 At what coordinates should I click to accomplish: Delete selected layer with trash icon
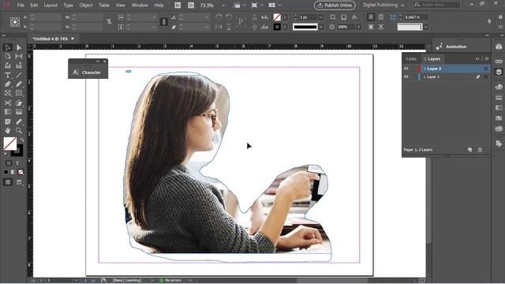480,150
